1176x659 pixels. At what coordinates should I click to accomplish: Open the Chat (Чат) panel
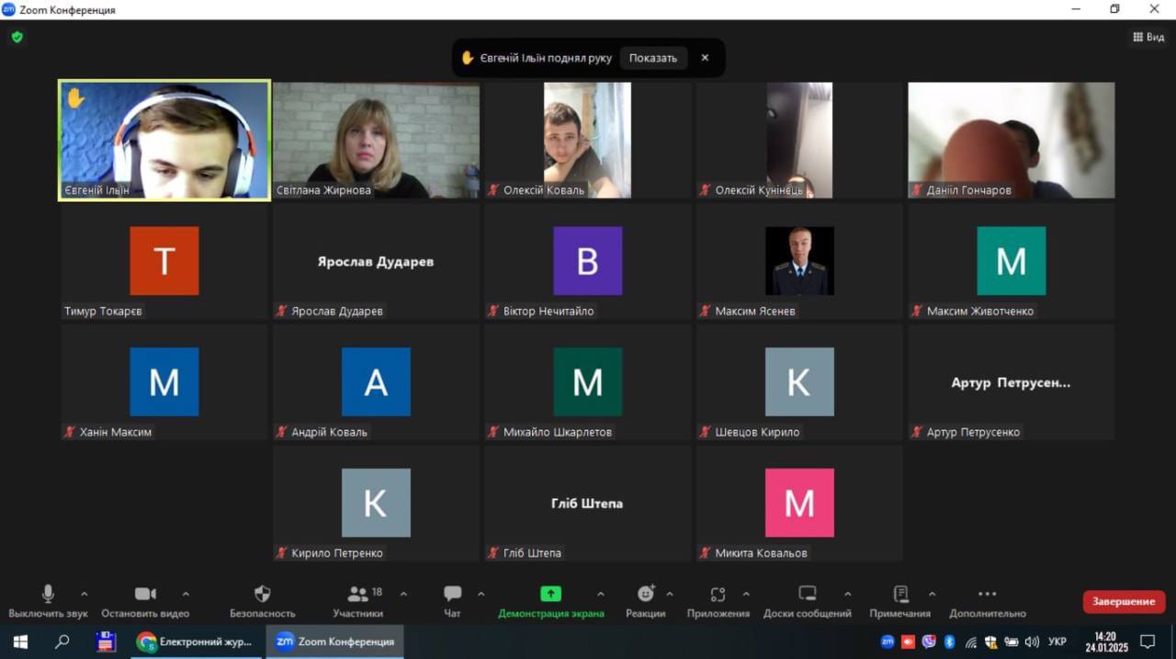(452, 595)
